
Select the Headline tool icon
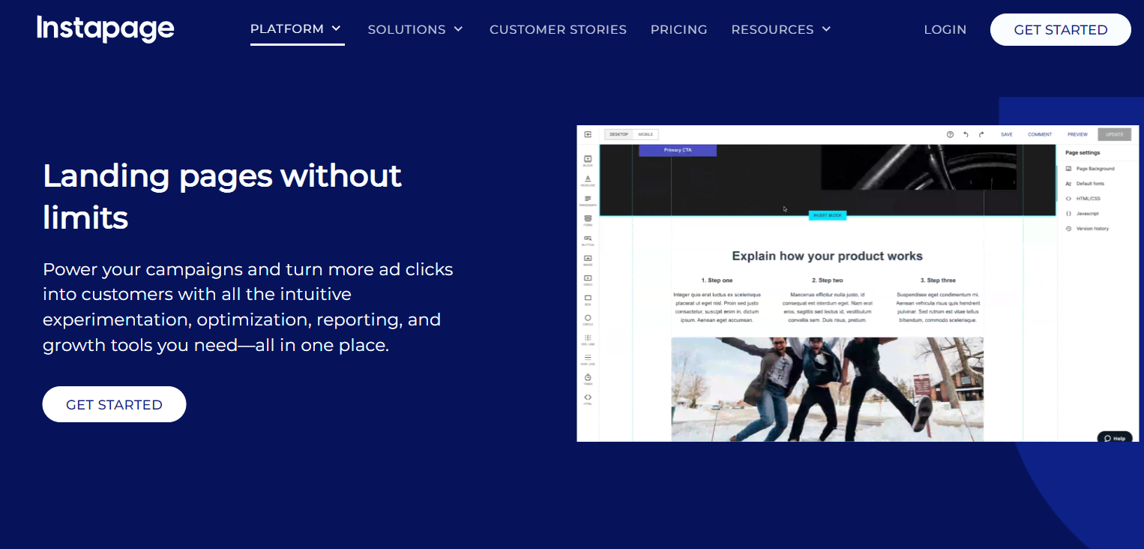click(x=588, y=180)
